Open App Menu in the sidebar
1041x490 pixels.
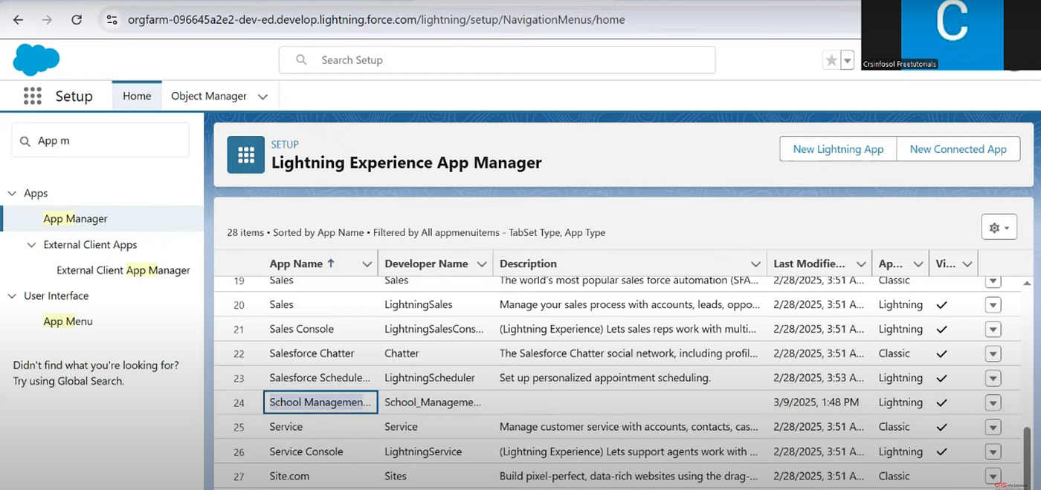pos(68,321)
